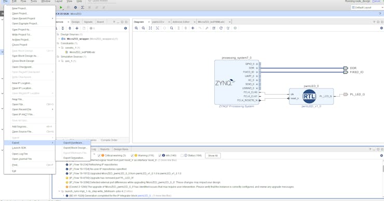Click the Sigma reports icon in the main toolbar

pos(83,7)
